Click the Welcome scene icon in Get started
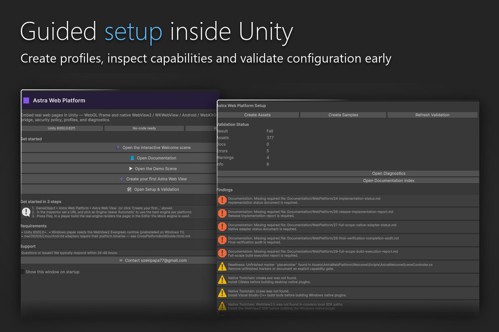The width and height of the screenshot is (499, 332). click(118, 147)
